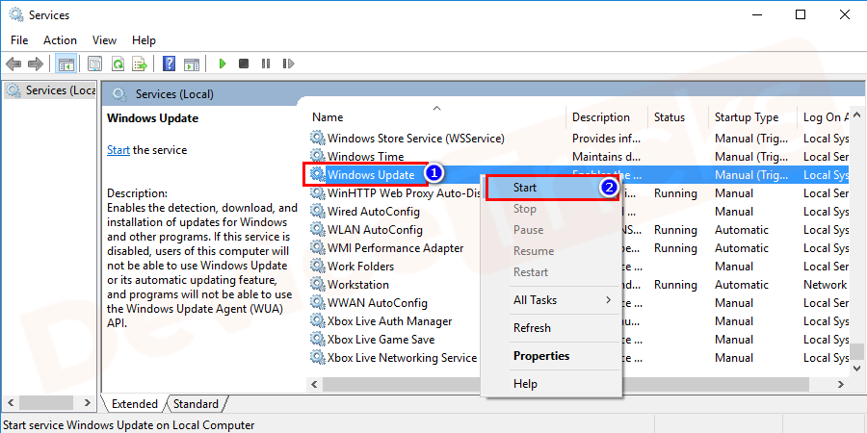Switch to the Extended tab
867x433 pixels.
click(134, 404)
